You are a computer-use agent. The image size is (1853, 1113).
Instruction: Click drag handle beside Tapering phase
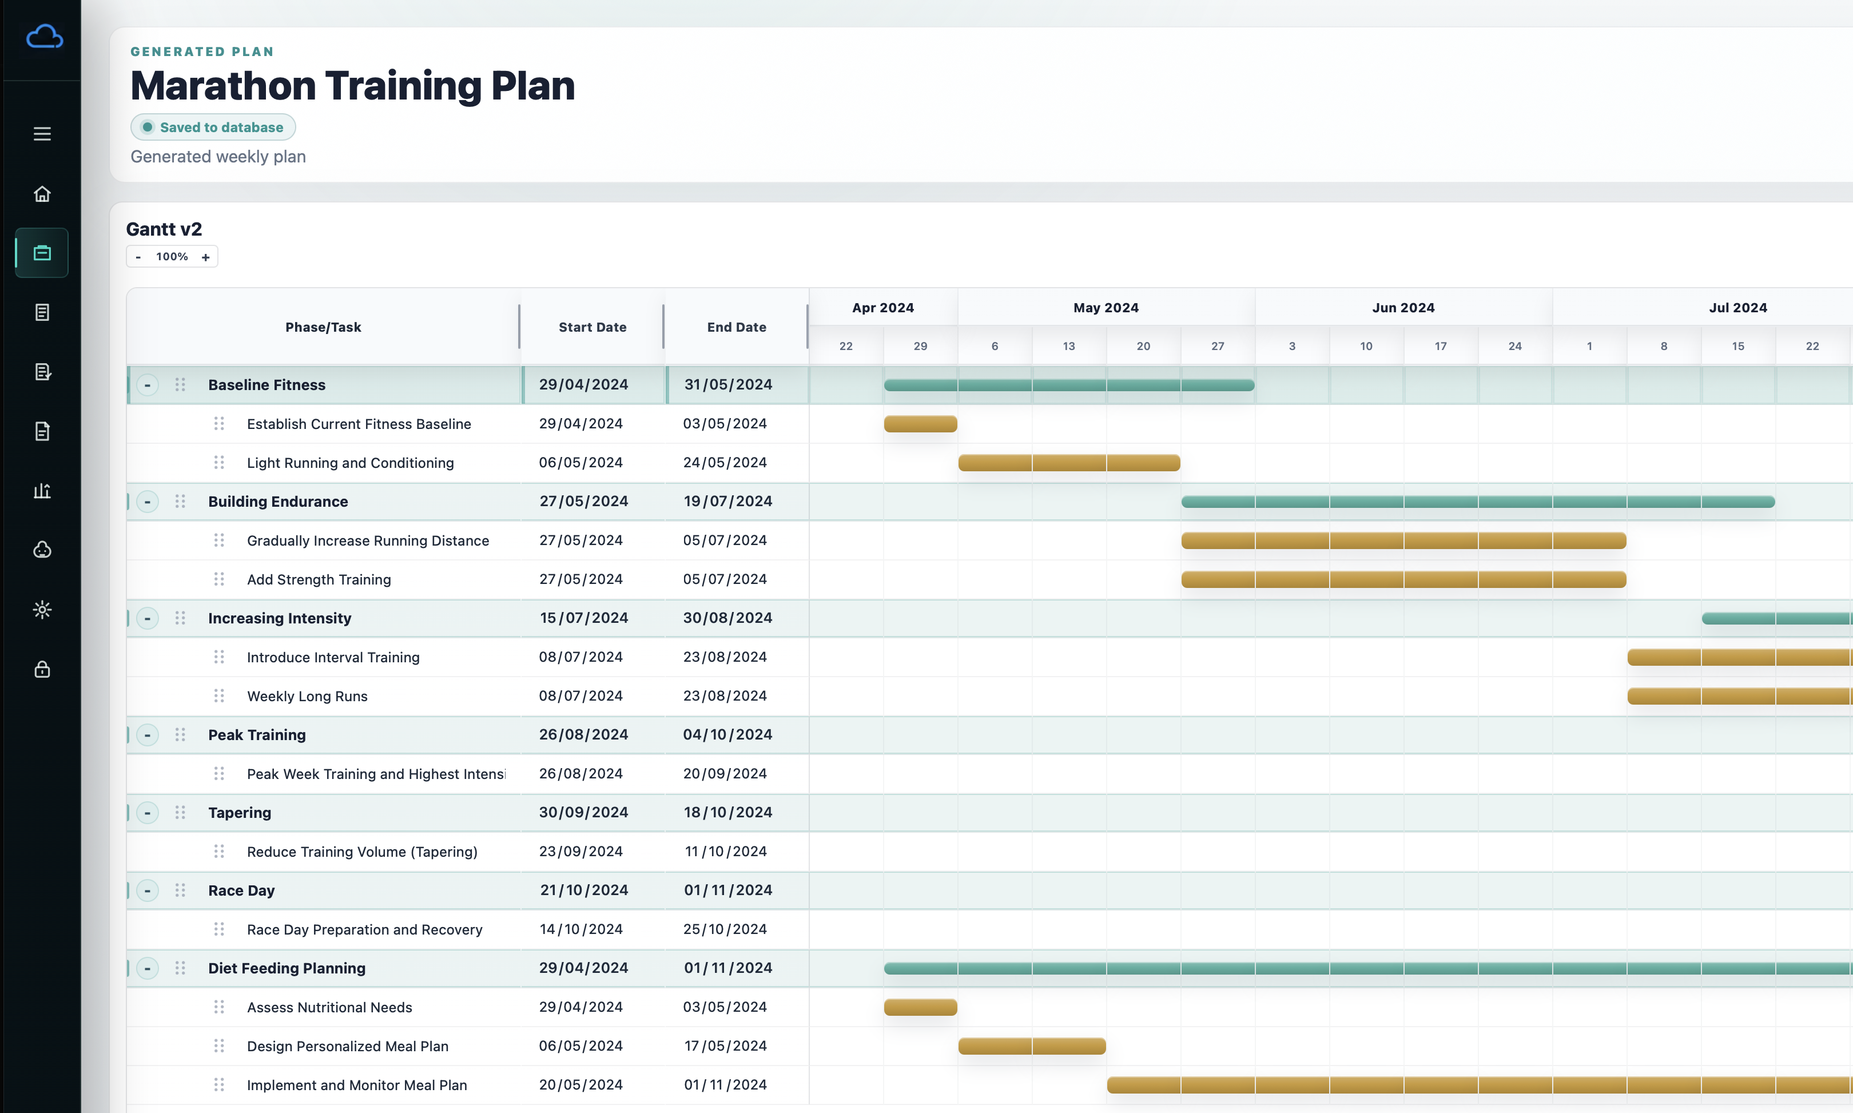pyautogui.click(x=180, y=812)
